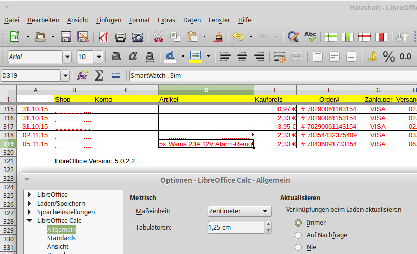Click the Print icon

click(121, 37)
